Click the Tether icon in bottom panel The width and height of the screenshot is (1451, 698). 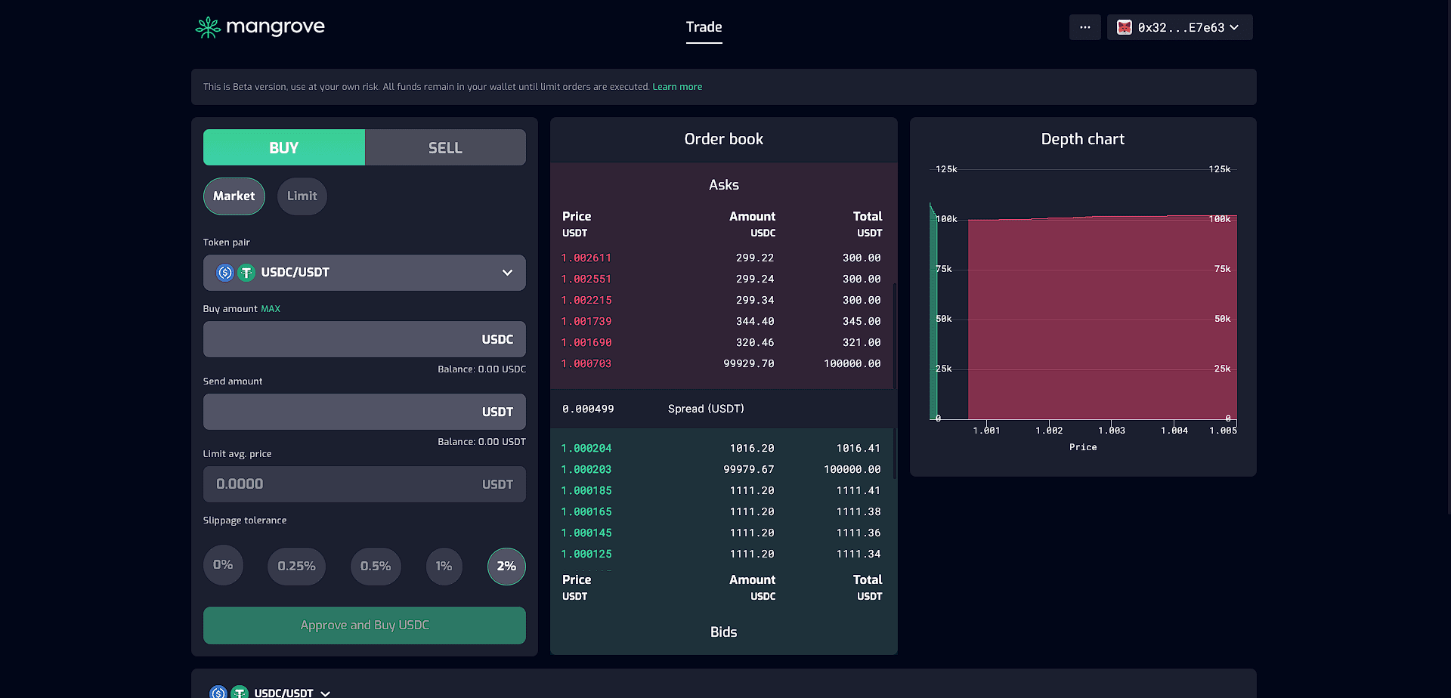pyautogui.click(x=240, y=692)
